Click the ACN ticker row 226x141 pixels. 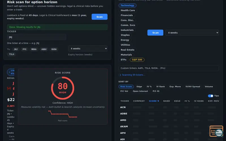[x=169, y=107]
